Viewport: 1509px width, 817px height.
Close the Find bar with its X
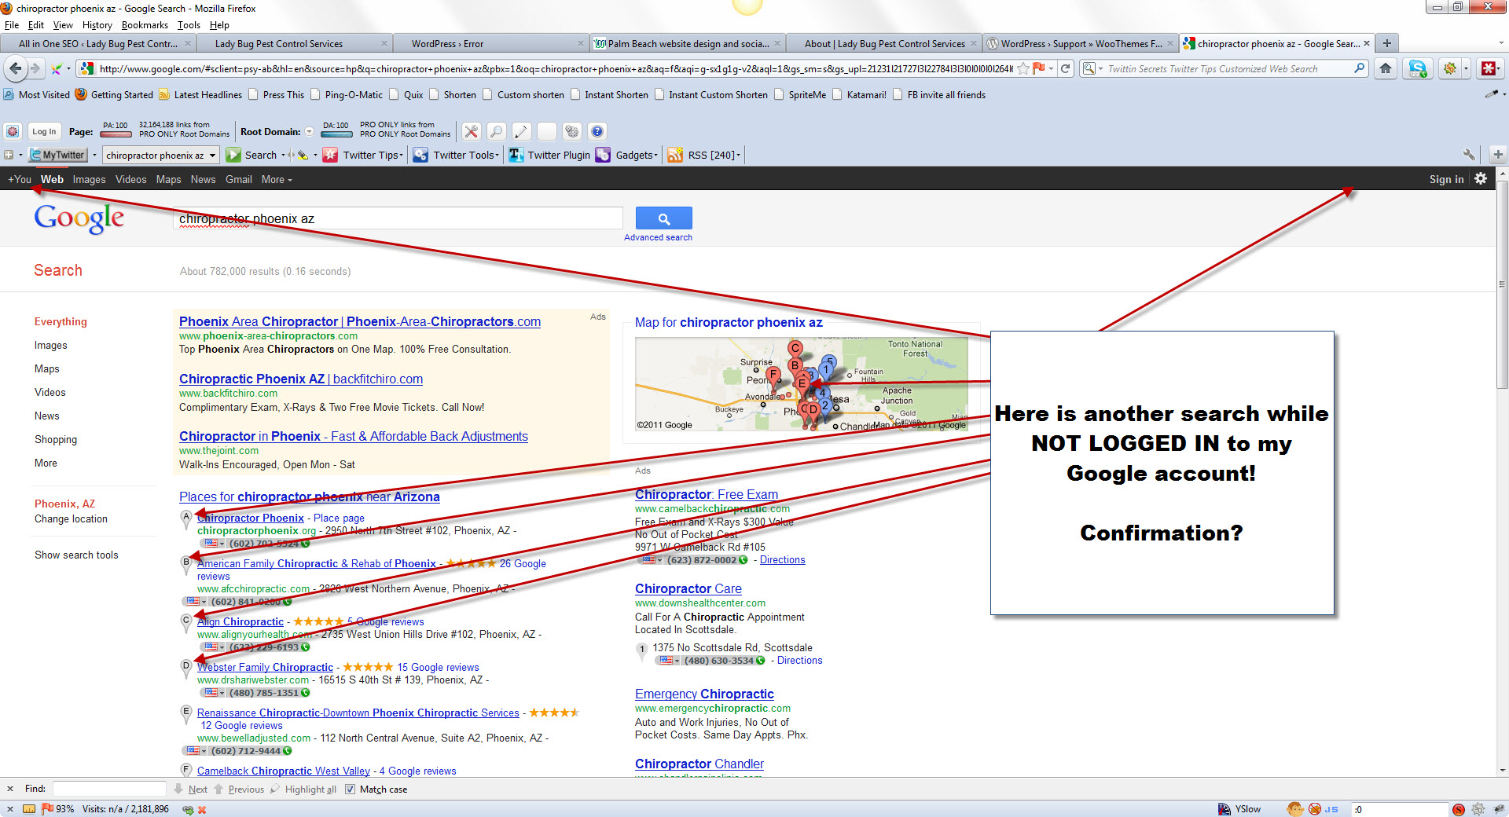coord(10,789)
